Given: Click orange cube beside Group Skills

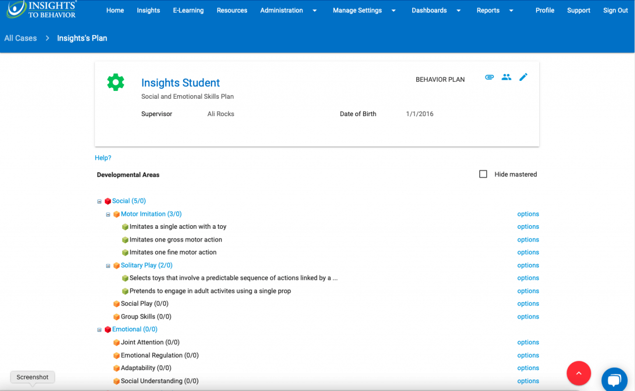Looking at the screenshot, I should point(117,317).
